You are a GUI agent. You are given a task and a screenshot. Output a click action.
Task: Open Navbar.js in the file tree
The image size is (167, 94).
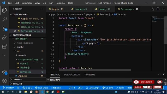(x=25, y=68)
